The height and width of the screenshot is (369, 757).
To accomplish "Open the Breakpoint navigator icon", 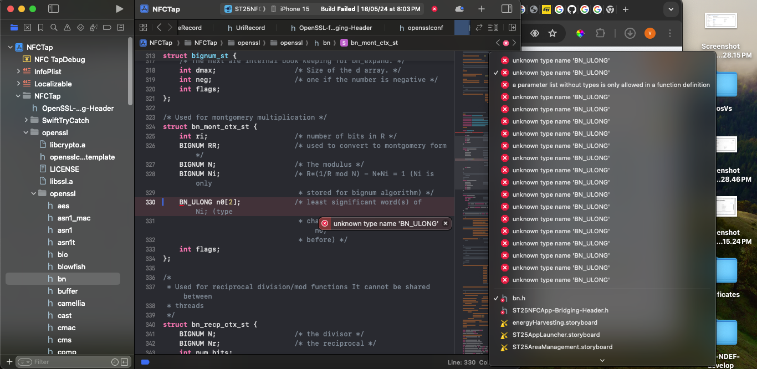I will (x=107, y=27).
